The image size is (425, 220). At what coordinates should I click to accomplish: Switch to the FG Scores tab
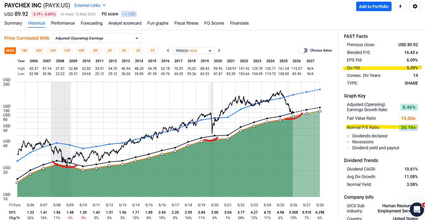pos(214,23)
